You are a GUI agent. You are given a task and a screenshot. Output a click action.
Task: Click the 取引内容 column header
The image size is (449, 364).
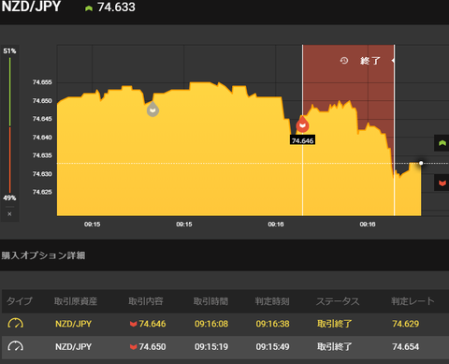tap(146, 301)
